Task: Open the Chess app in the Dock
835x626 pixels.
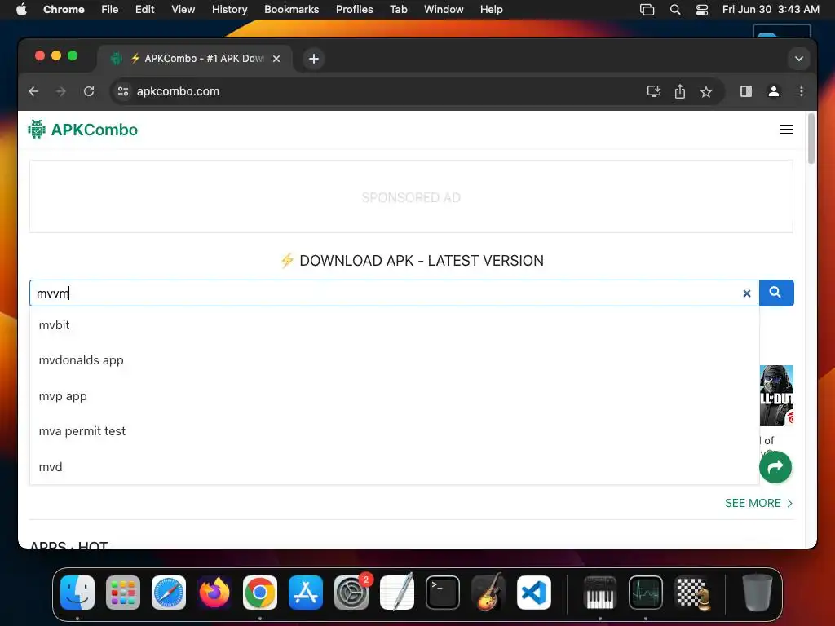Action: pos(691,593)
